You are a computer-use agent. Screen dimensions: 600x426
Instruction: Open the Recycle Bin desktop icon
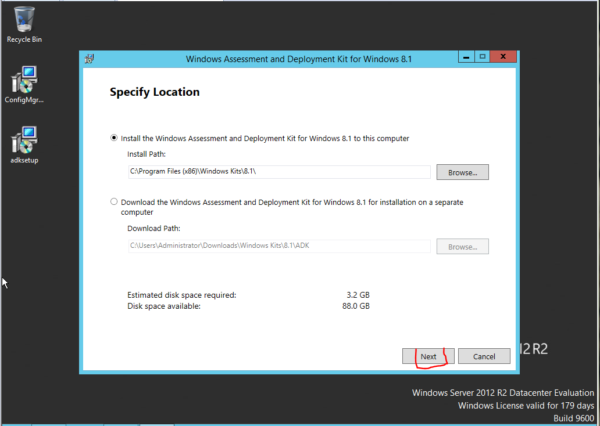click(x=24, y=25)
